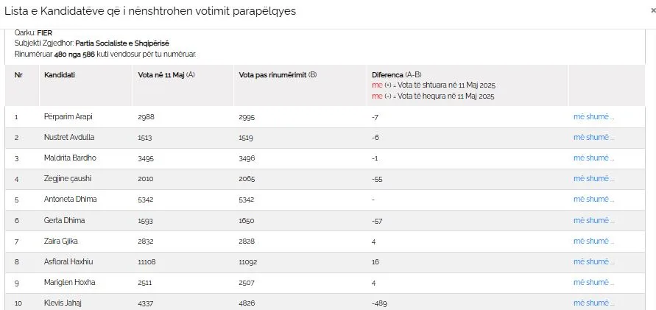Close the candidate list dialog
656x310 pixels.
654,11
